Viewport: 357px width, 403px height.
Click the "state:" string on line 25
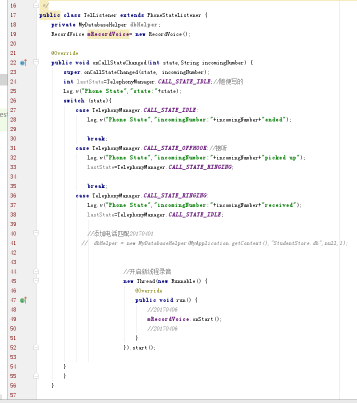143,91
